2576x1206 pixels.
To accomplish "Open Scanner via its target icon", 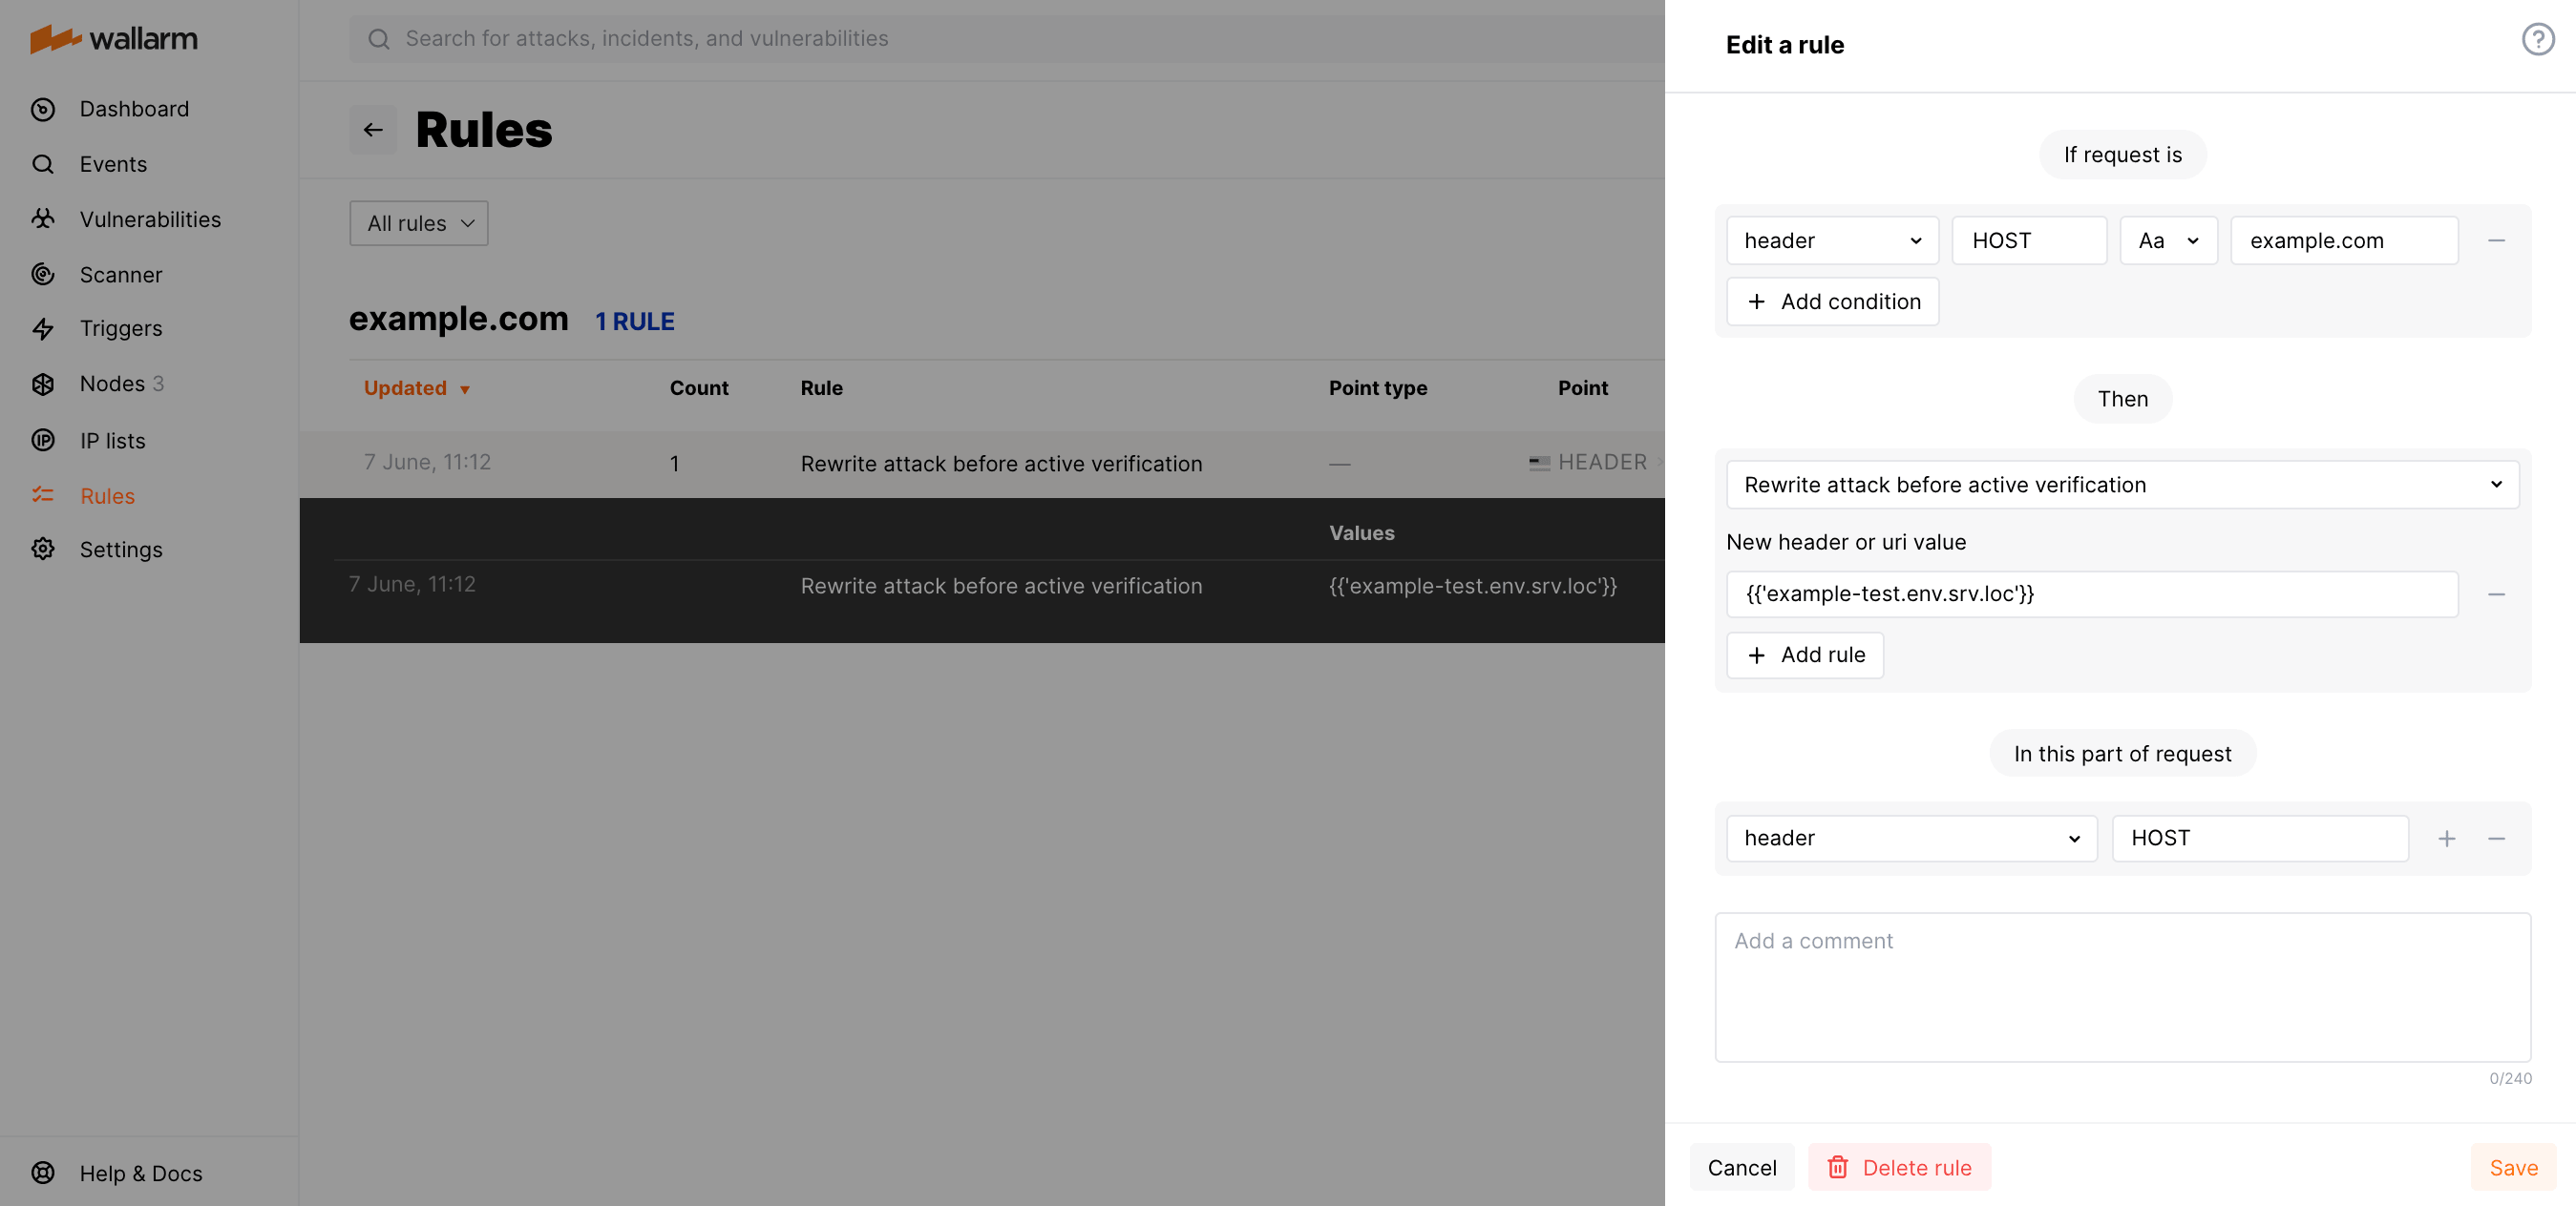I will click(43, 274).
